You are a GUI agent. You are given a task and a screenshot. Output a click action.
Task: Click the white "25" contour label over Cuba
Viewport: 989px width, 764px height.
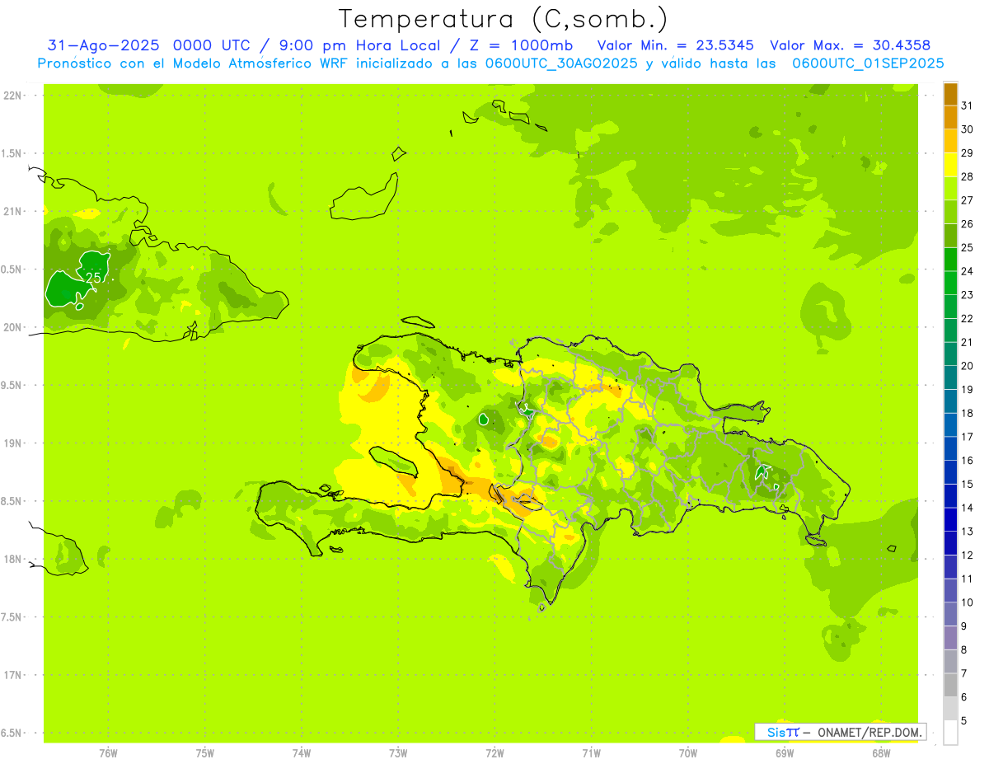[x=94, y=279]
